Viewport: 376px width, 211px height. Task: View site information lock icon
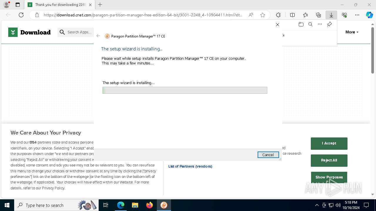37,15
